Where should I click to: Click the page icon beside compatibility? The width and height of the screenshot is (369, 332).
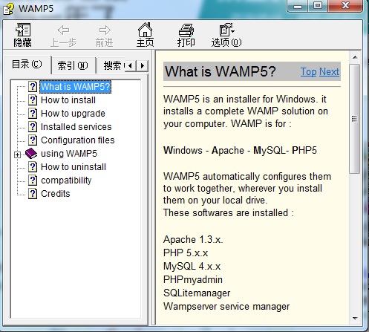click(x=33, y=180)
